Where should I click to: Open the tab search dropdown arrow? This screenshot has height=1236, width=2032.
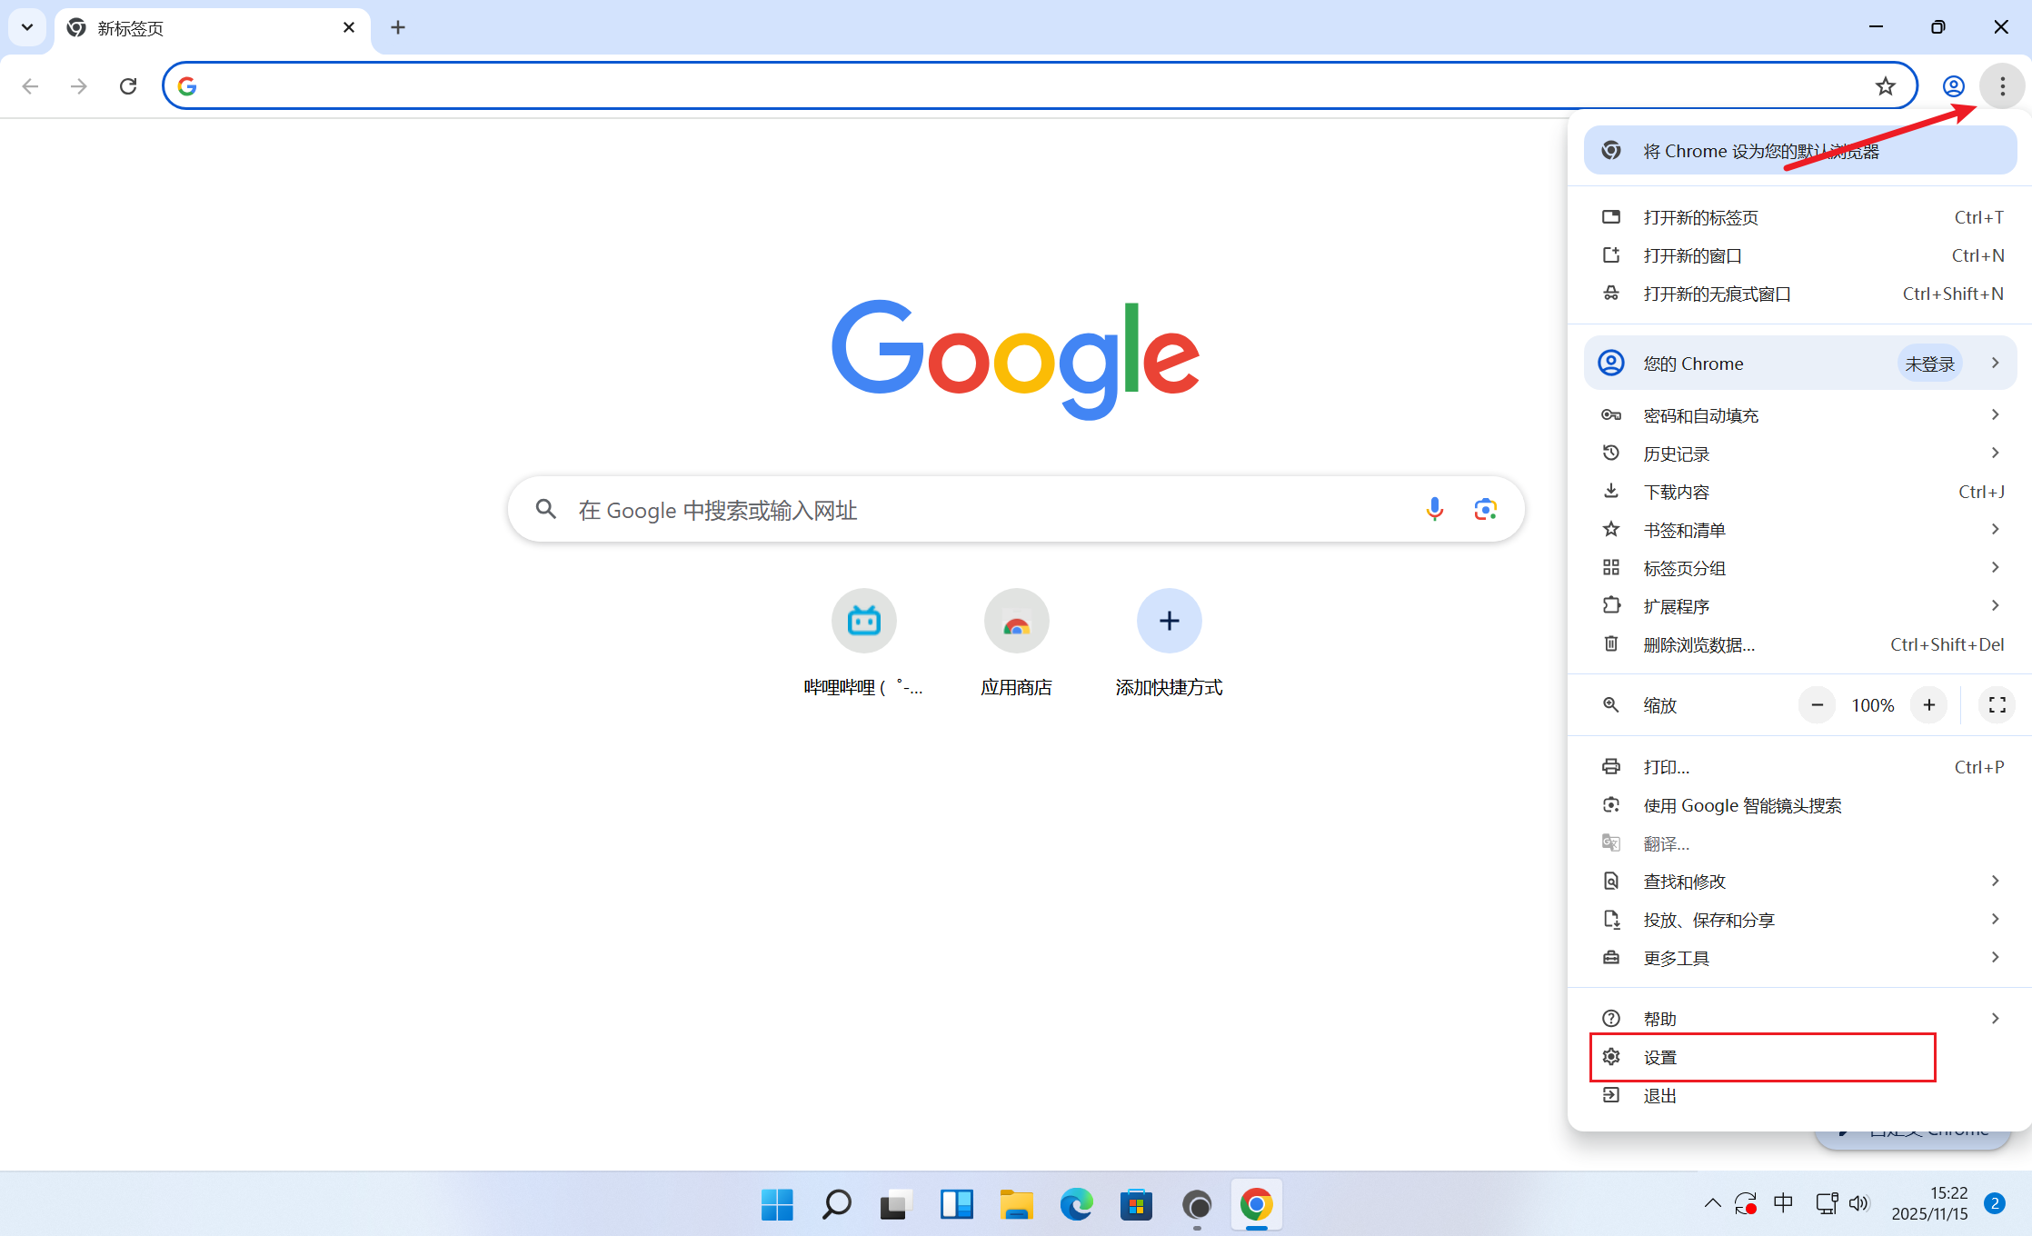coord(27,27)
